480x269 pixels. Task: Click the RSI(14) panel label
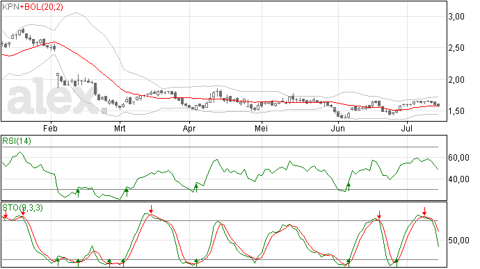(17, 141)
